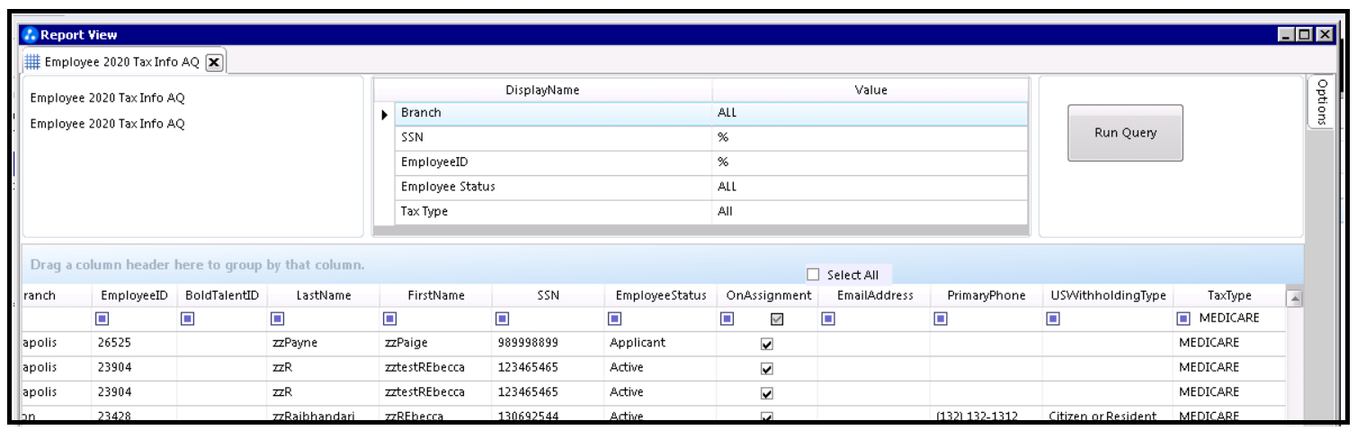Click the Report View app icon
Image resolution: width=1357 pixels, height=430 pixels.
tap(30, 35)
